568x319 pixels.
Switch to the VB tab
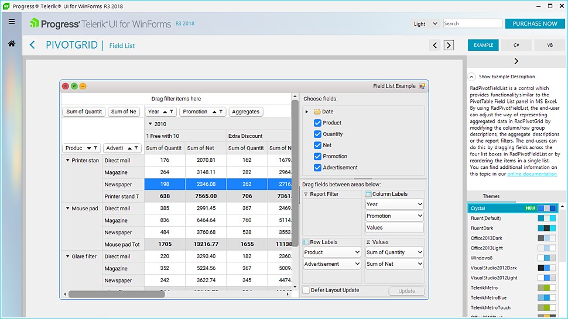pos(550,45)
